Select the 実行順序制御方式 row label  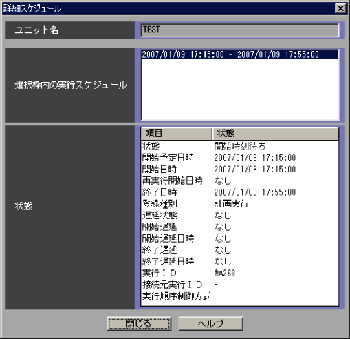pos(176,296)
